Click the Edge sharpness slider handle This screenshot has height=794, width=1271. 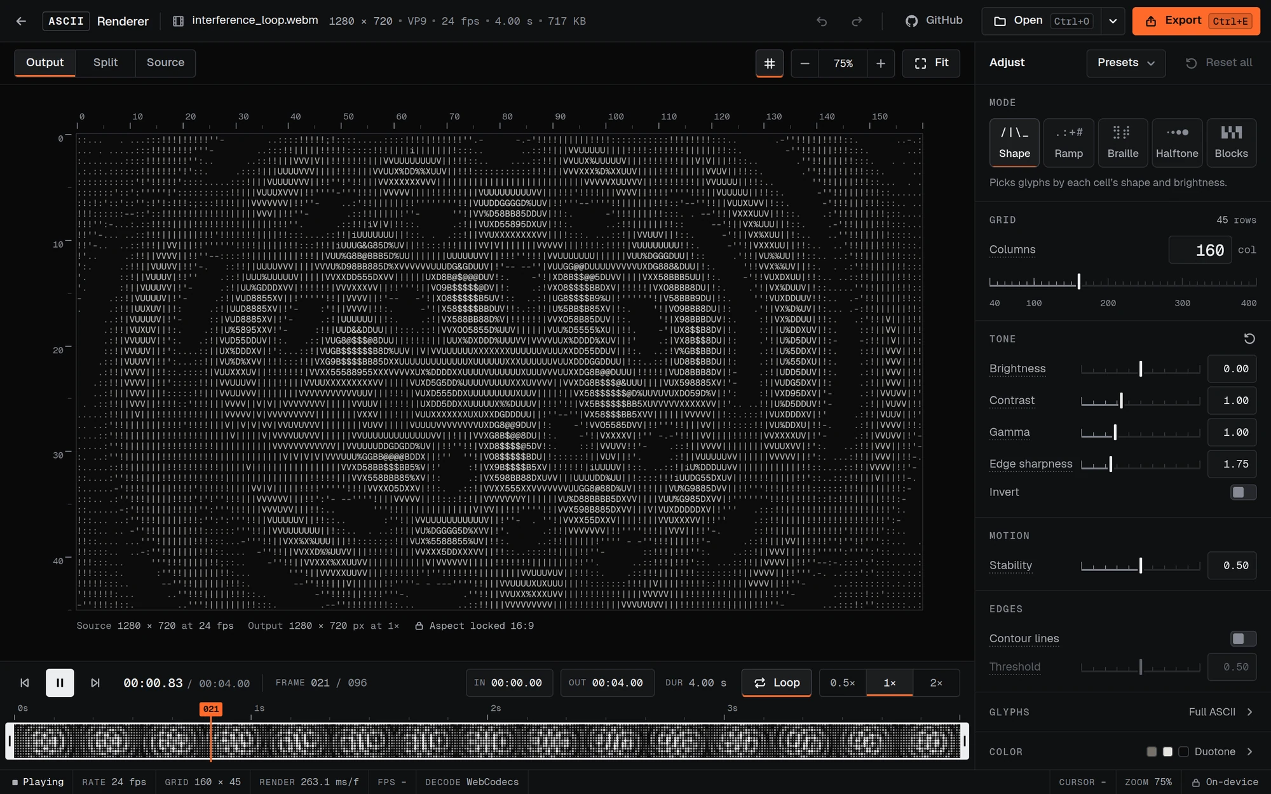(1110, 464)
